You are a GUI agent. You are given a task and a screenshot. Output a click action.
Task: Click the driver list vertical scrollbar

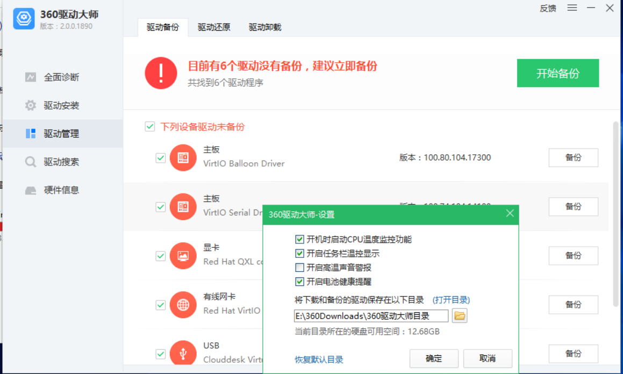pyautogui.click(x=616, y=214)
